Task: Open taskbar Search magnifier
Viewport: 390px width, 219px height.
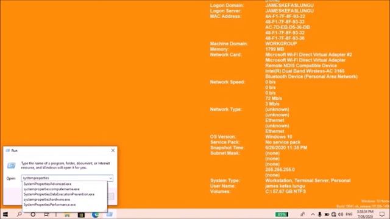Action: 19,214
